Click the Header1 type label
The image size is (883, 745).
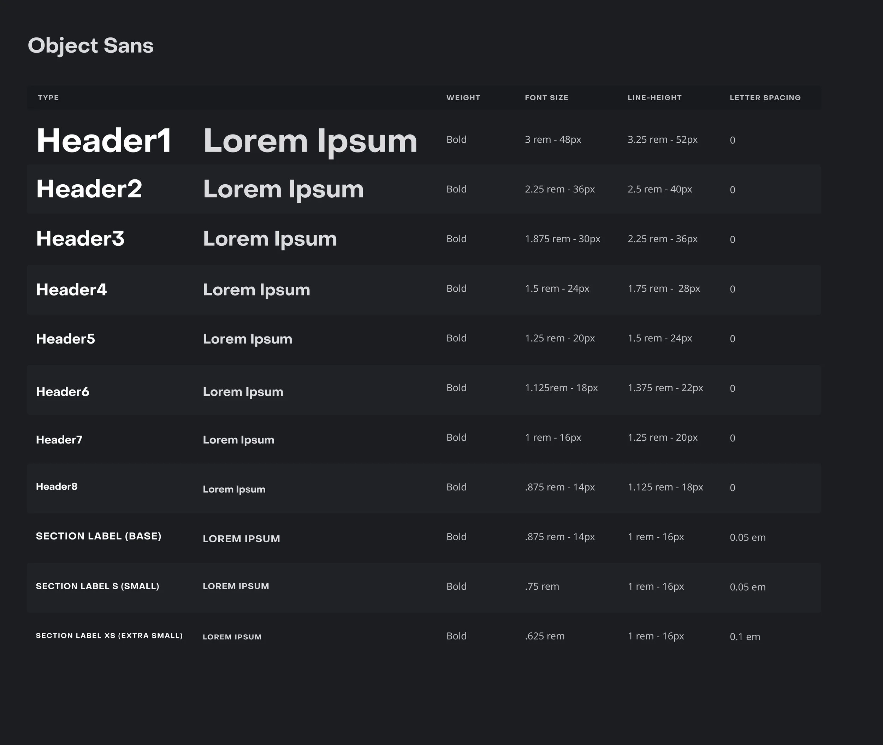(104, 141)
